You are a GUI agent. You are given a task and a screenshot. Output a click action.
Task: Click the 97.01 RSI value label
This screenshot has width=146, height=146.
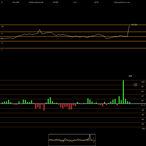pyautogui.click(x=134, y=25)
